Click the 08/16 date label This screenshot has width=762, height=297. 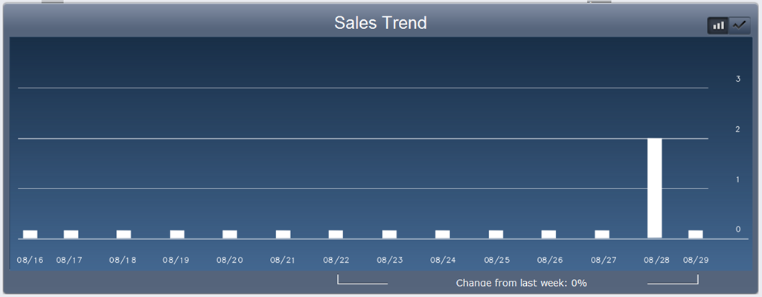click(30, 260)
